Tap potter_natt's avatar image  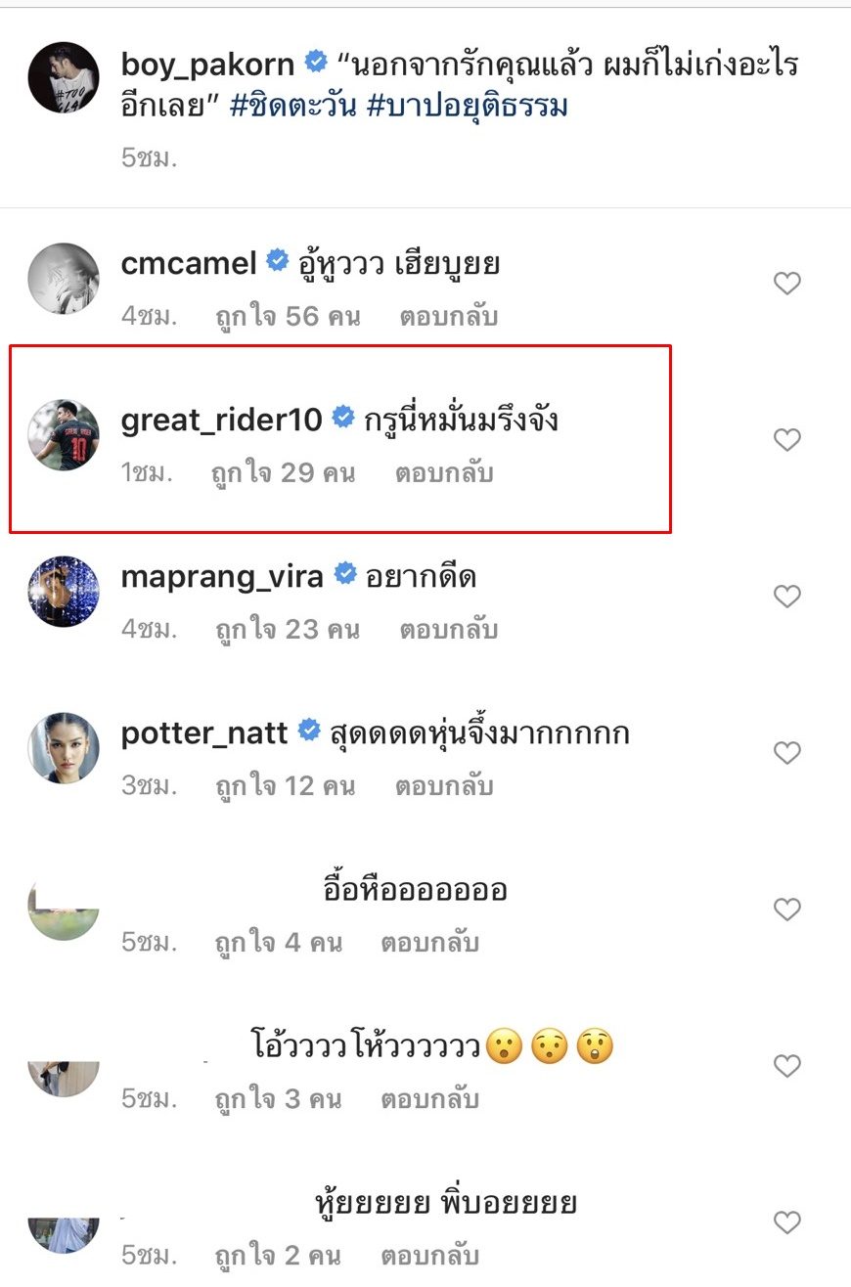64,748
